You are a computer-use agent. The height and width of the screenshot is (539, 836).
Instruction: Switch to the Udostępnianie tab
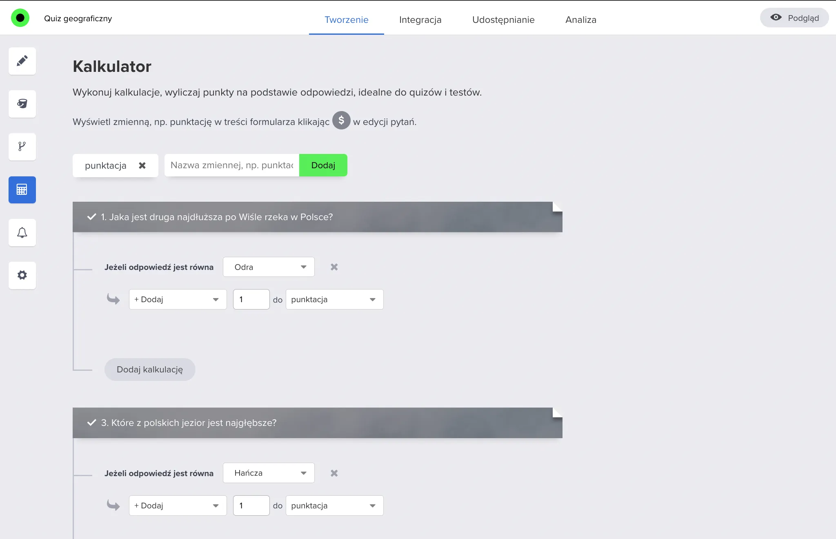pos(503,20)
